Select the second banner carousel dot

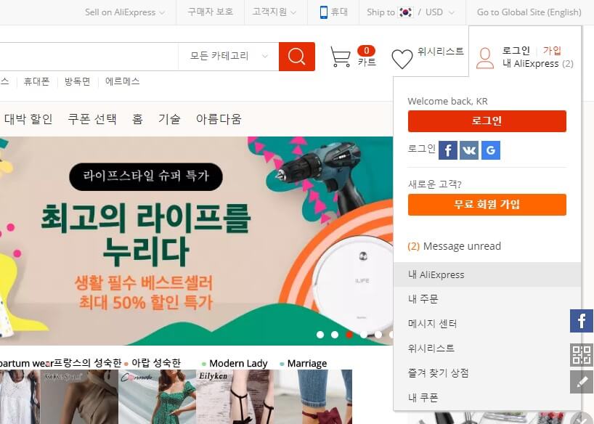click(335, 335)
